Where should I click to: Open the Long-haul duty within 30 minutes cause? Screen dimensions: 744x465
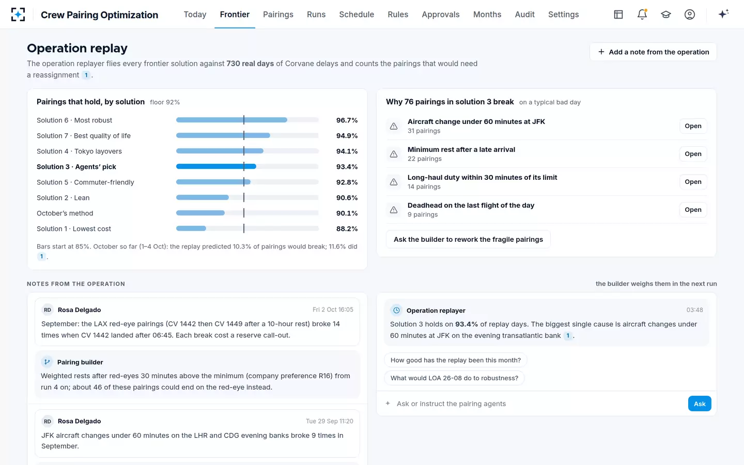click(x=693, y=182)
